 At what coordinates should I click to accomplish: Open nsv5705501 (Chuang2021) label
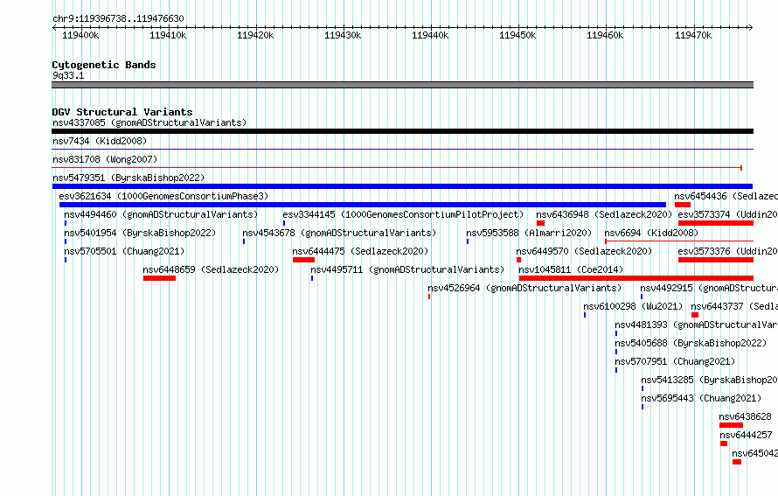point(124,251)
